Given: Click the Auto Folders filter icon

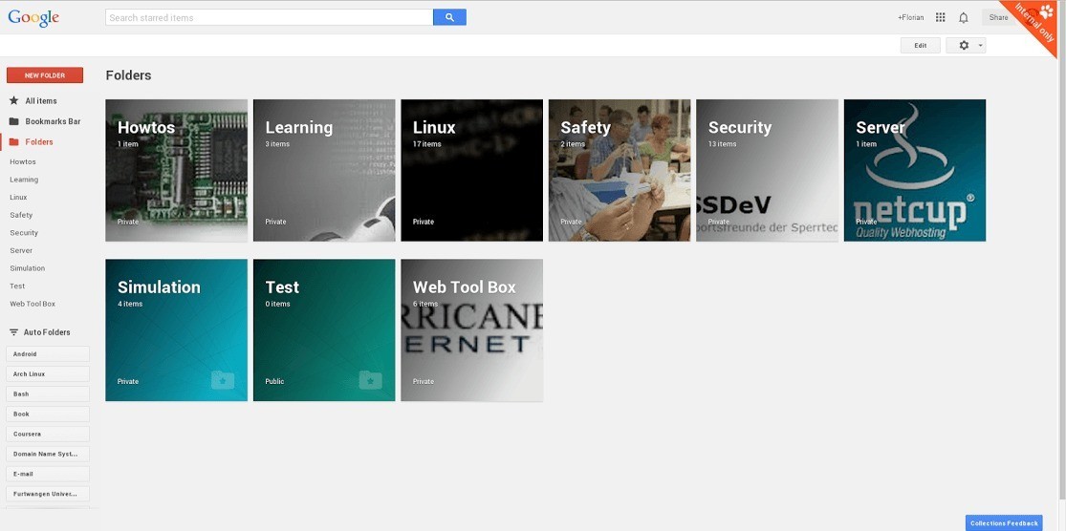Looking at the screenshot, I should 14,332.
